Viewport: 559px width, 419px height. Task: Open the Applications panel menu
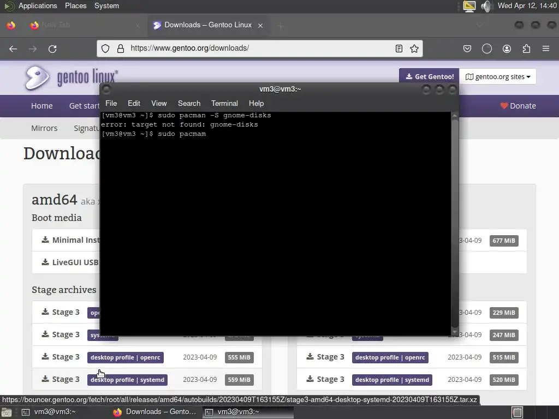38,5
